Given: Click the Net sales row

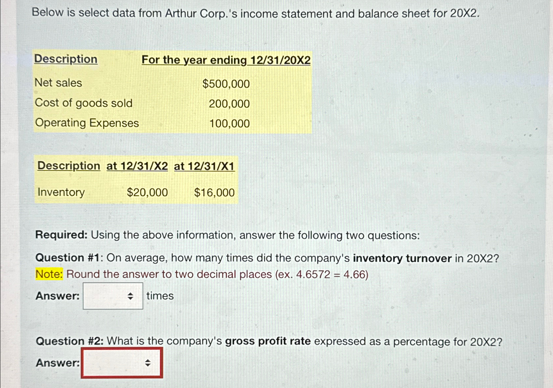Looking at the screenshot, I should [58, 83].
